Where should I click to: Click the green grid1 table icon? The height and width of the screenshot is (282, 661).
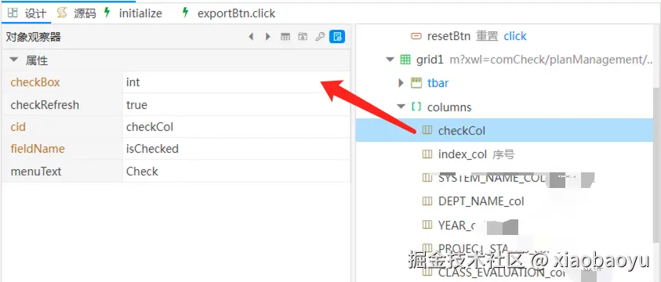click(405, 60)
